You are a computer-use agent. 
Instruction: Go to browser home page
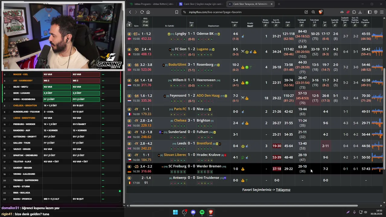point(148,12)
